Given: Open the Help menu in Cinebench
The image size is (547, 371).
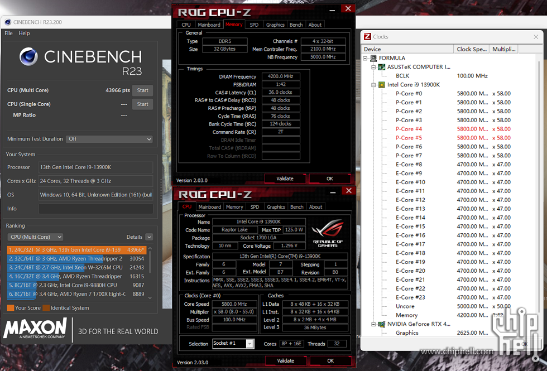Looking at the screenshot, I should (x=24, y=33).
